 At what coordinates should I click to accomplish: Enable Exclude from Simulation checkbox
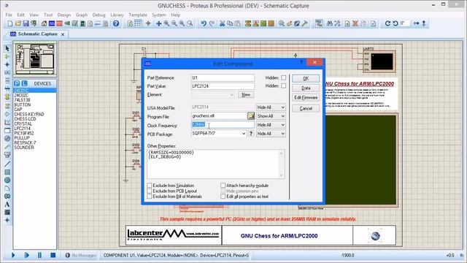[x=150, y=186]
